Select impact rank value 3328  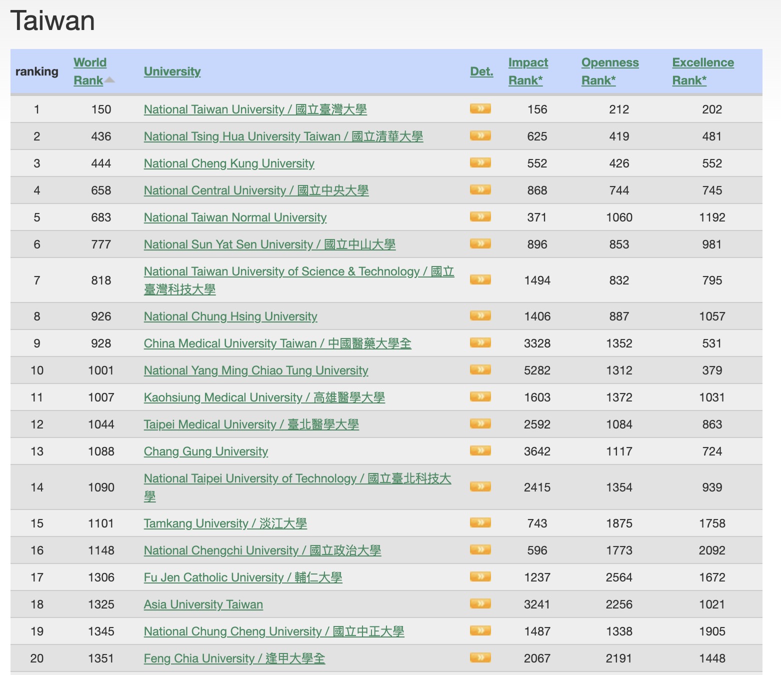[537, 343]
